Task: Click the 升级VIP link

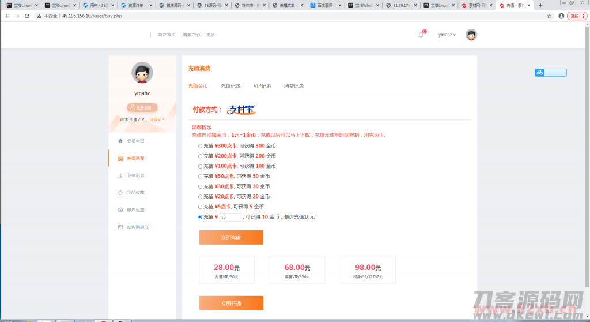Action: [157, 119]
